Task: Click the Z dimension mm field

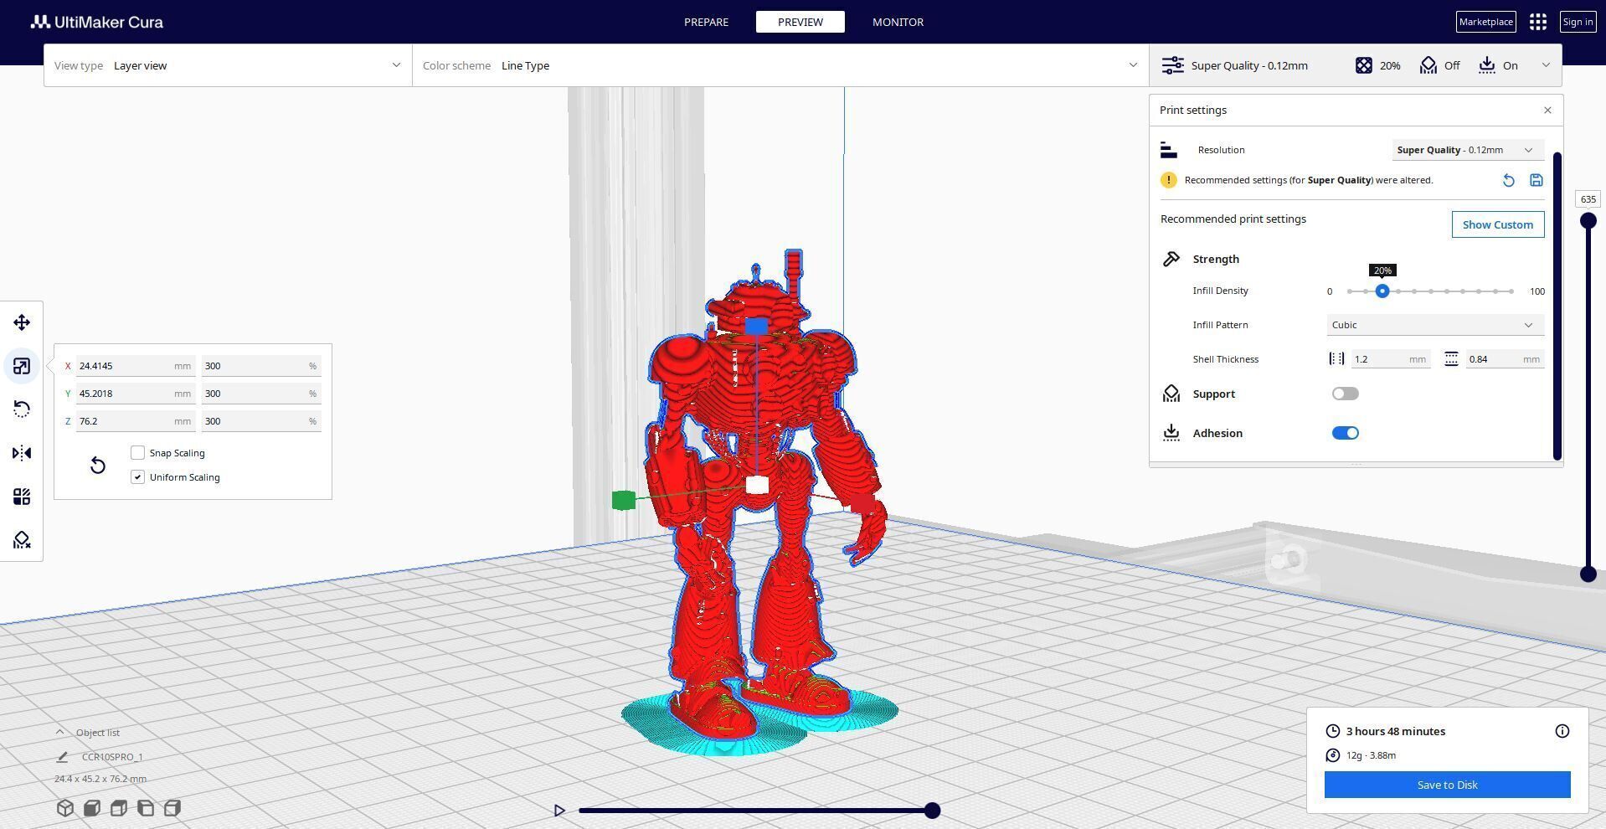Action: (x=136, y=421)
